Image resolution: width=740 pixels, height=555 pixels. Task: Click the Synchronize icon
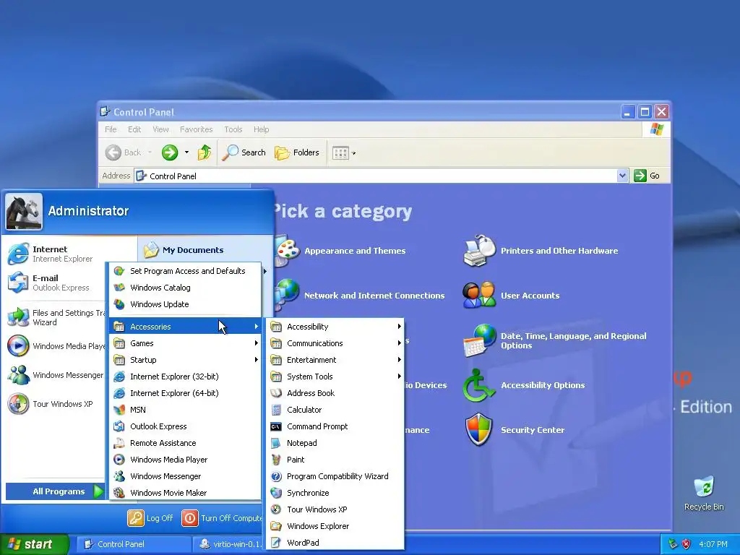pos(276,493)
